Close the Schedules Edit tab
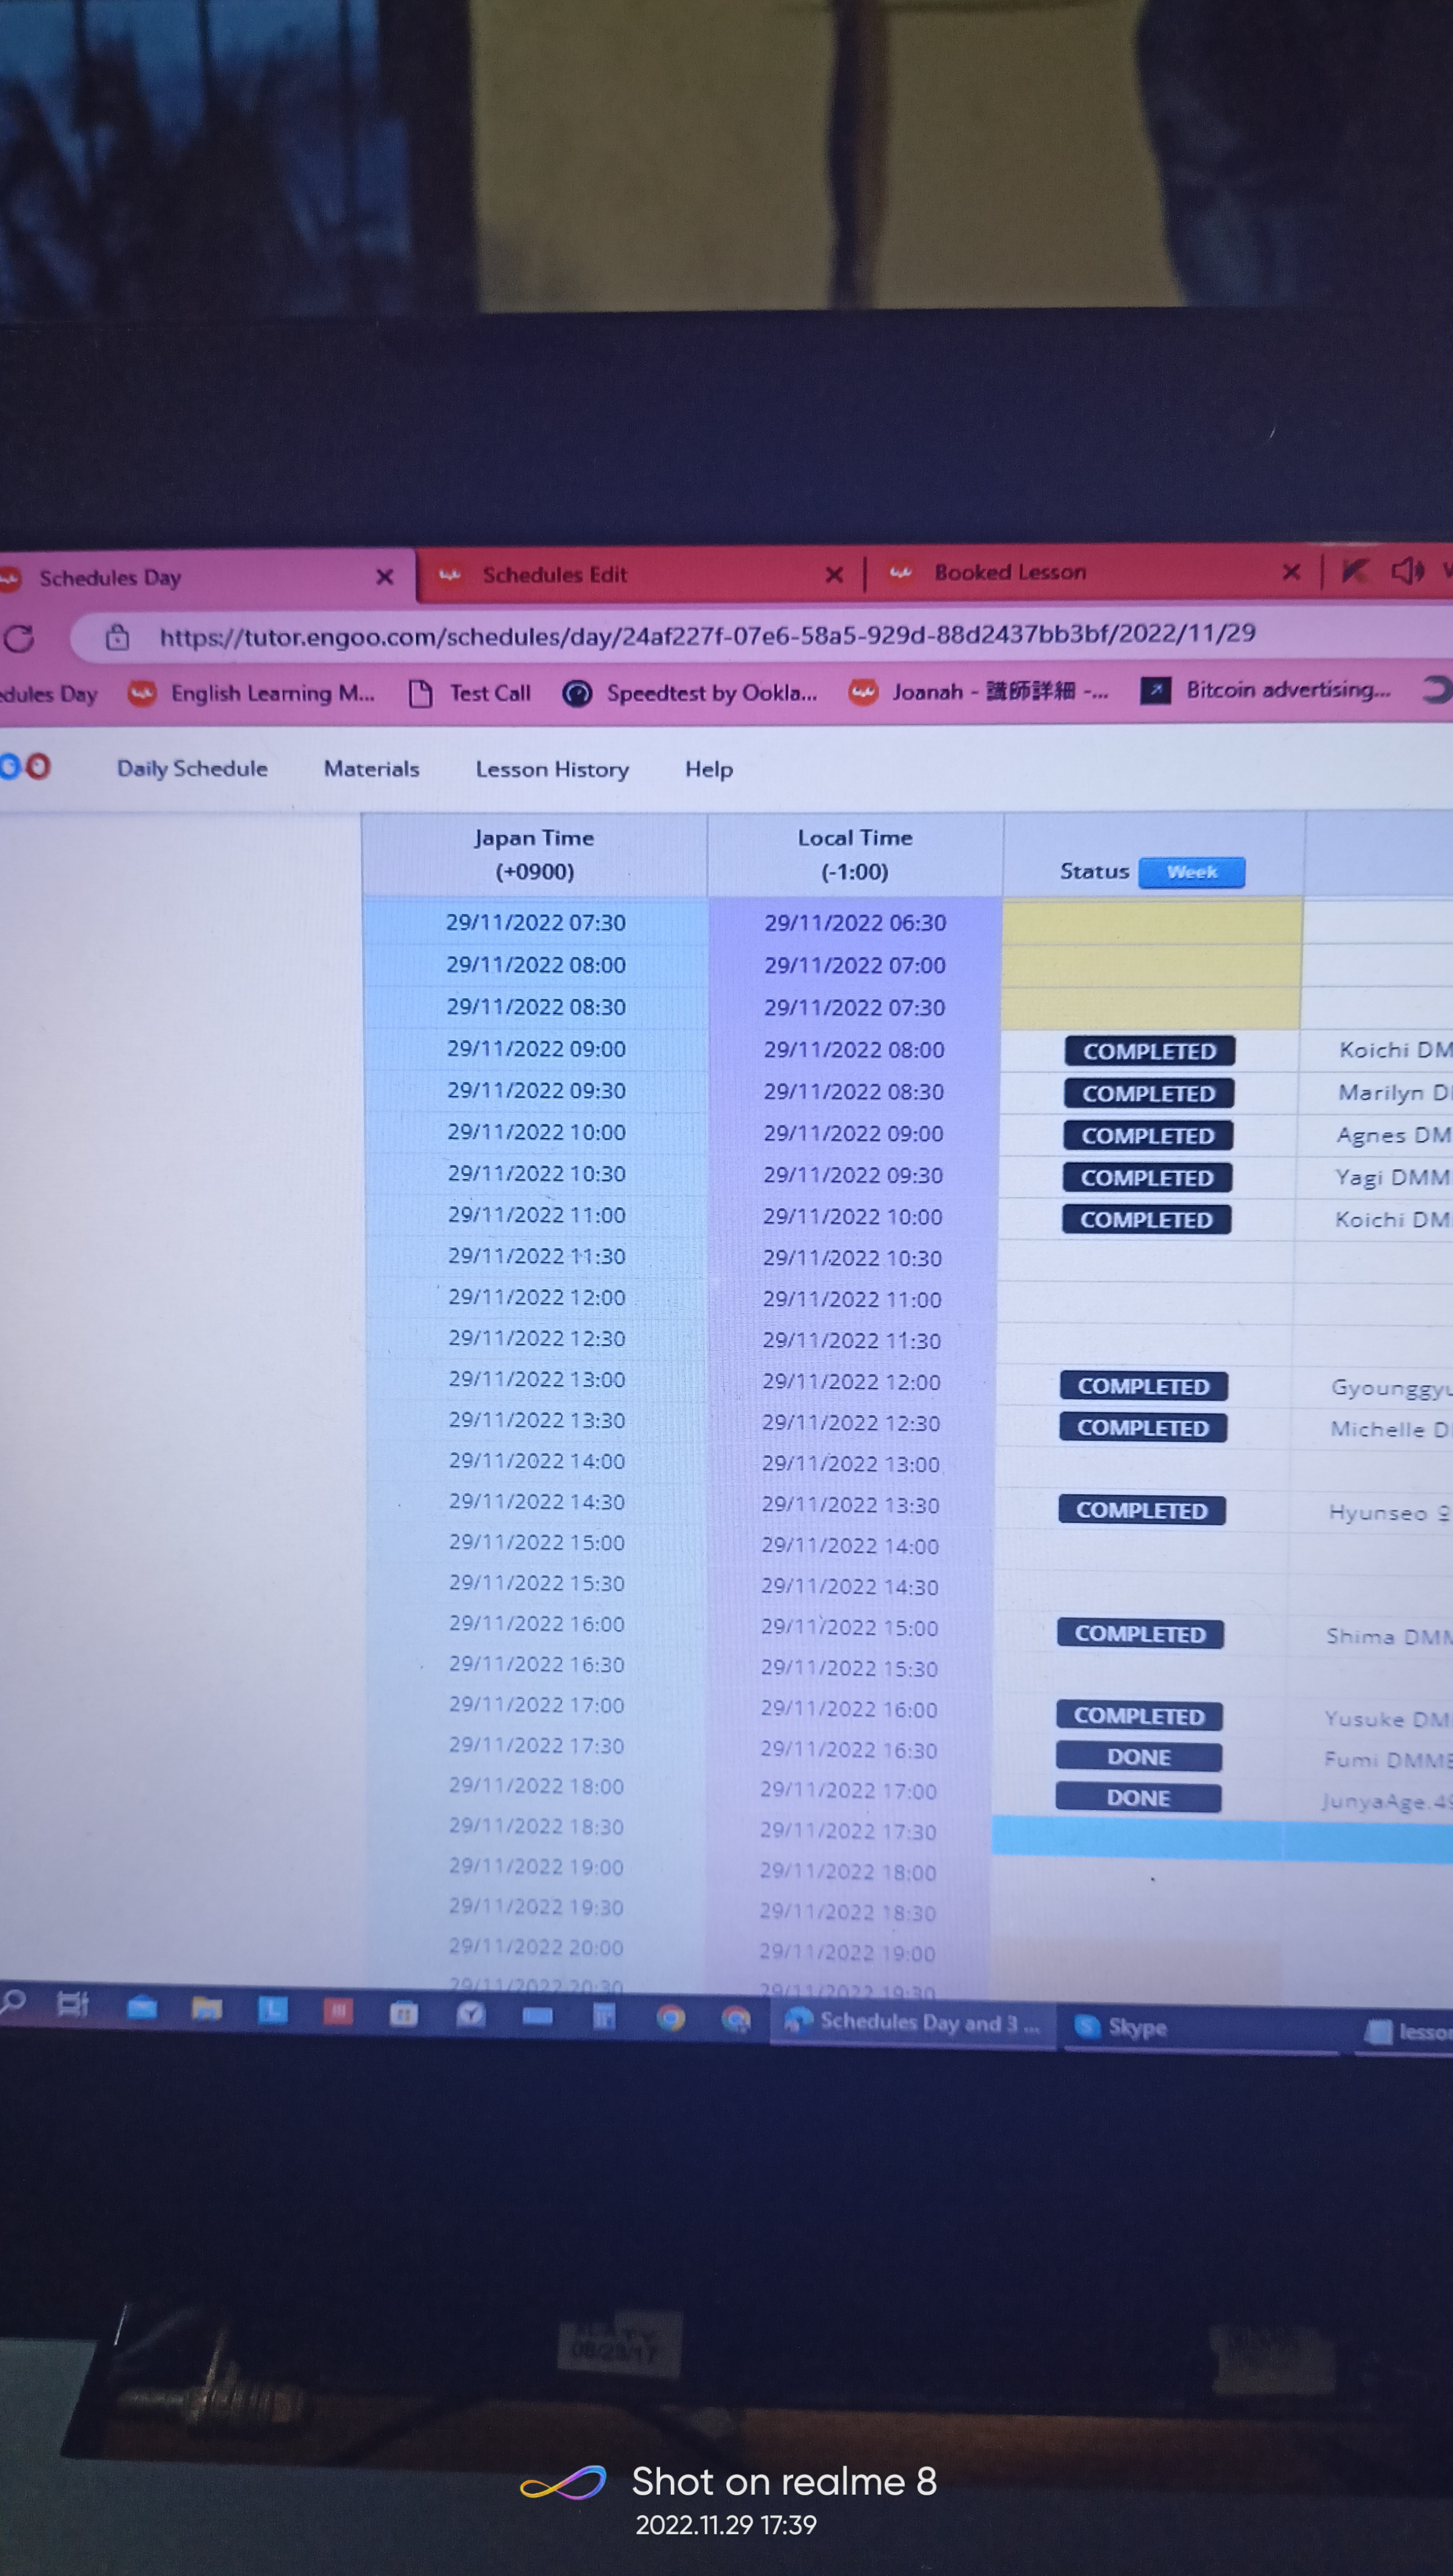This screenshot has width=1453, height=2576. click(x=834, y=574)
